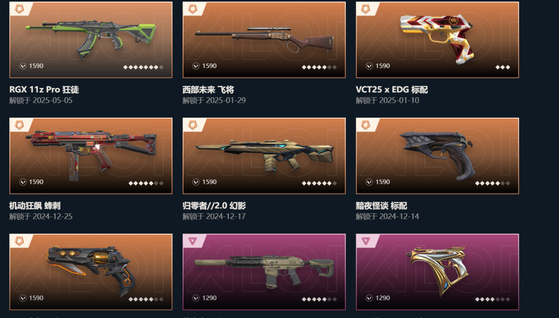Select the 西部未来 飞将 sniper rifle image
The height and width of the screenshot is (318, 559).
click(264, 39)
